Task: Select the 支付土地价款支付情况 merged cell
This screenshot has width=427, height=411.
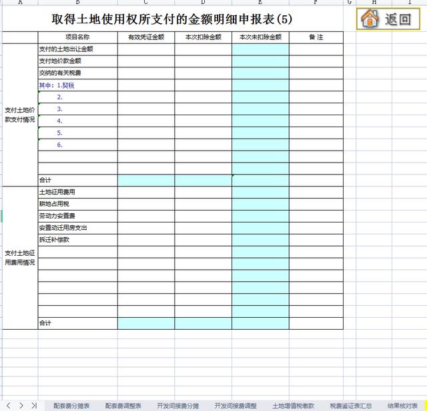Action: click(20, 115)
